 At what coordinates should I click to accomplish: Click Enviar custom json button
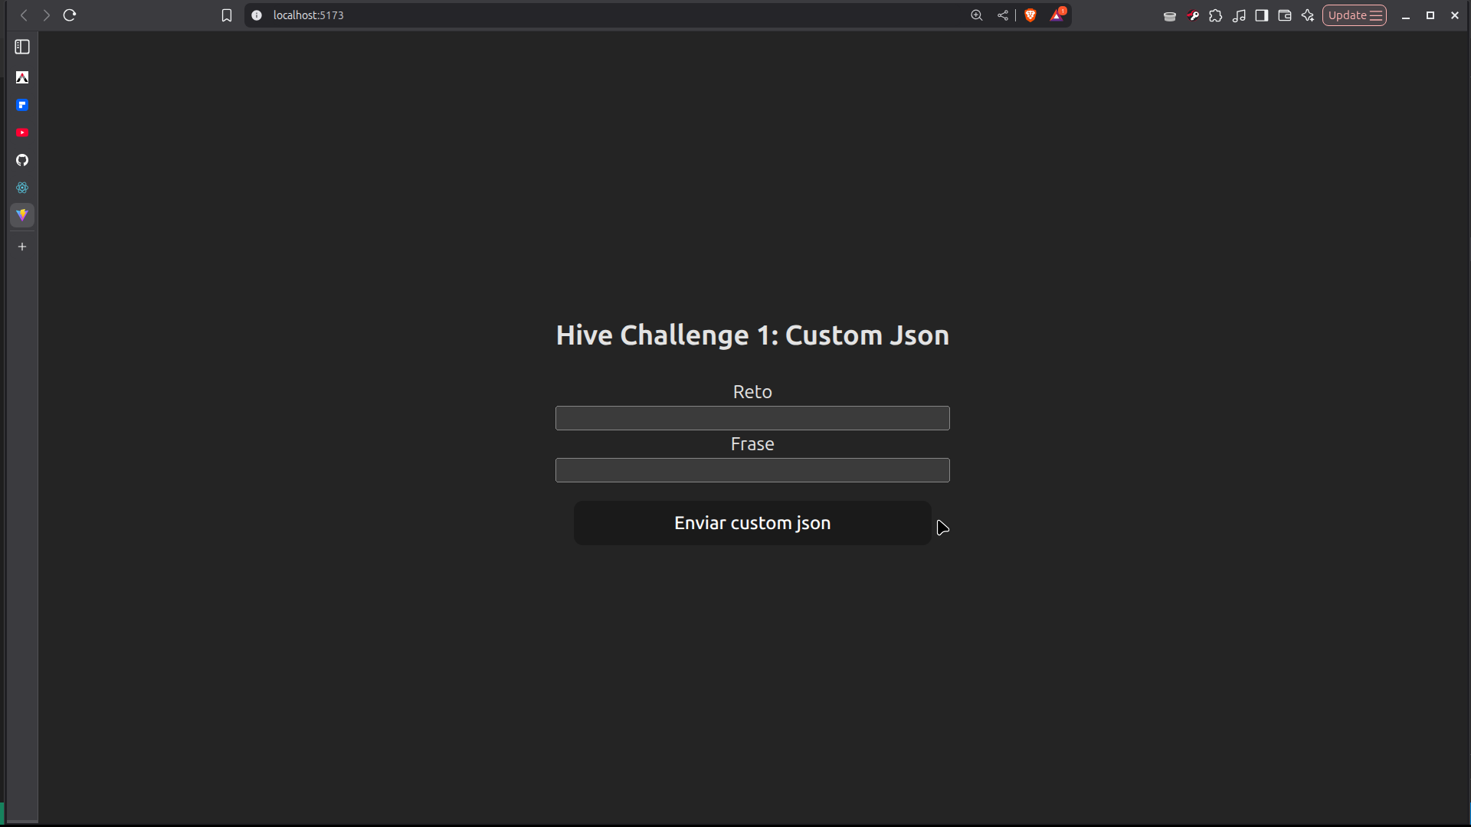click(x=752, y=523)
